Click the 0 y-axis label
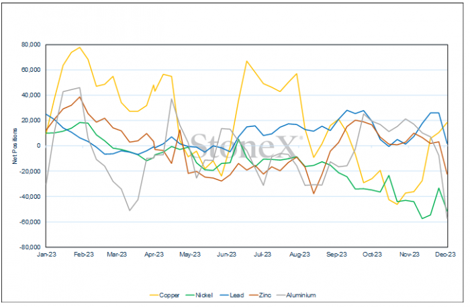This screenshot has width=470, height=307. tap(39, 146)
